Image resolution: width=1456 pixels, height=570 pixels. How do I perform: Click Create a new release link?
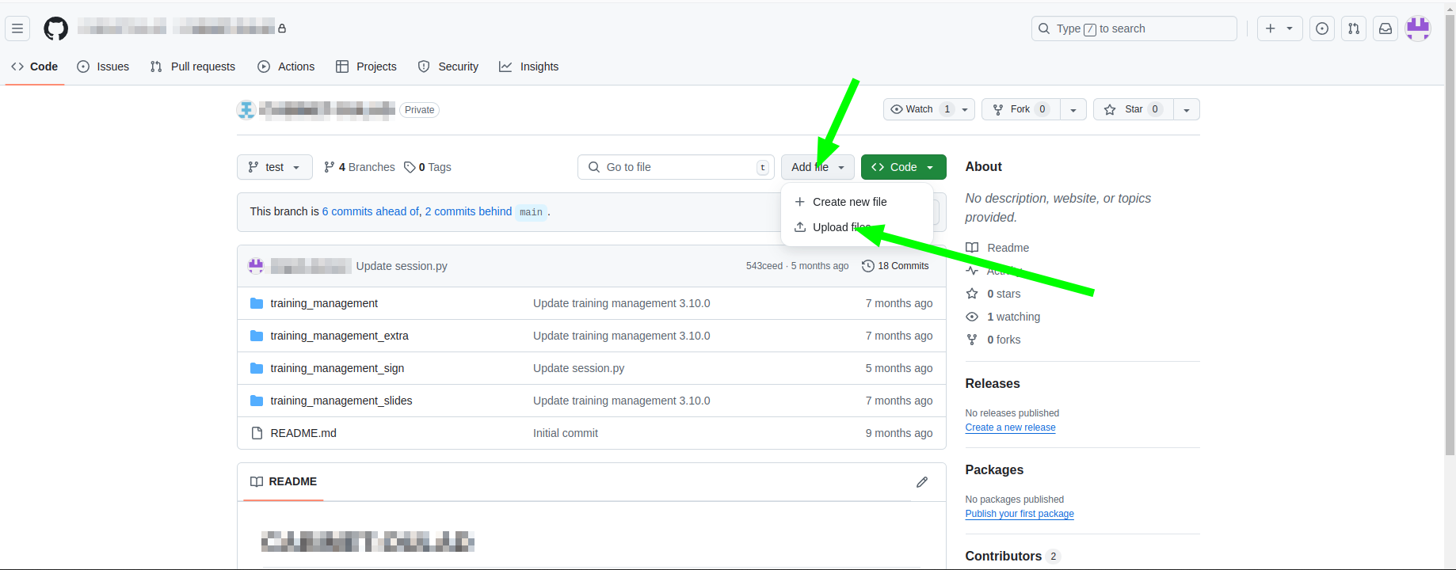point(1010,427)
